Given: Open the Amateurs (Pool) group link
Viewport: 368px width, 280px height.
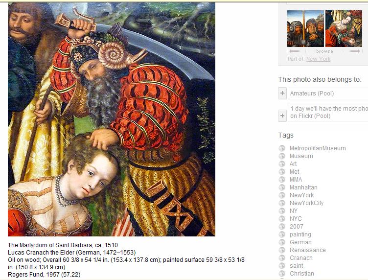Looking at the screenshot, I should [x=312, y=93].
